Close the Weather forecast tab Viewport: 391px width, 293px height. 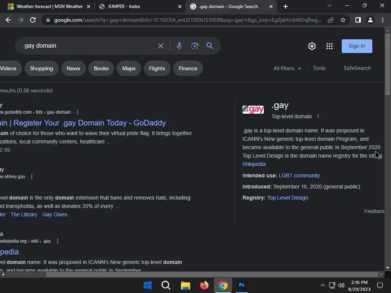(x=89, y=6)
